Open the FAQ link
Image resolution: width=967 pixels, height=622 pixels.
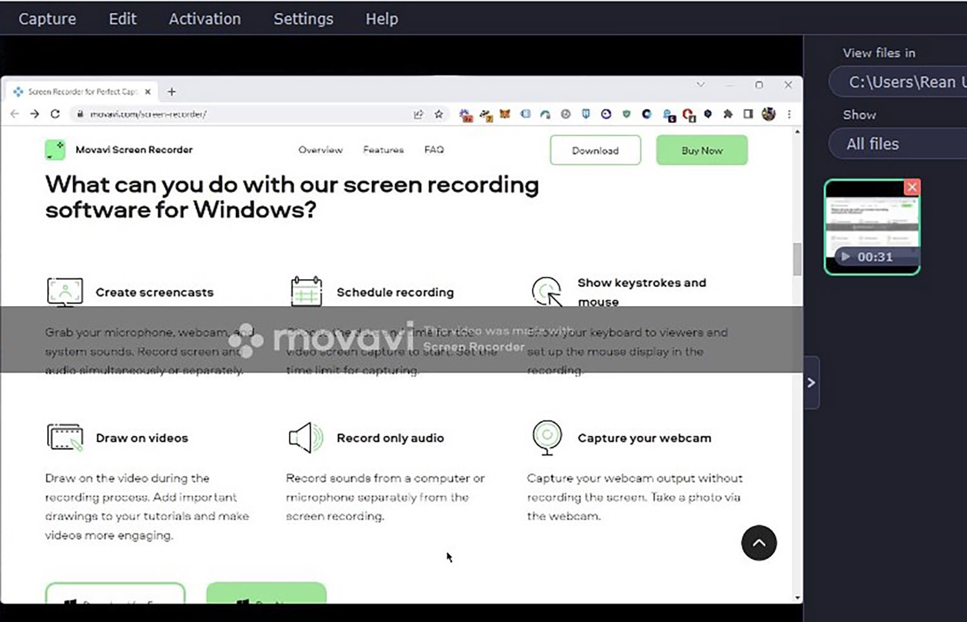(x=434, y=150)
